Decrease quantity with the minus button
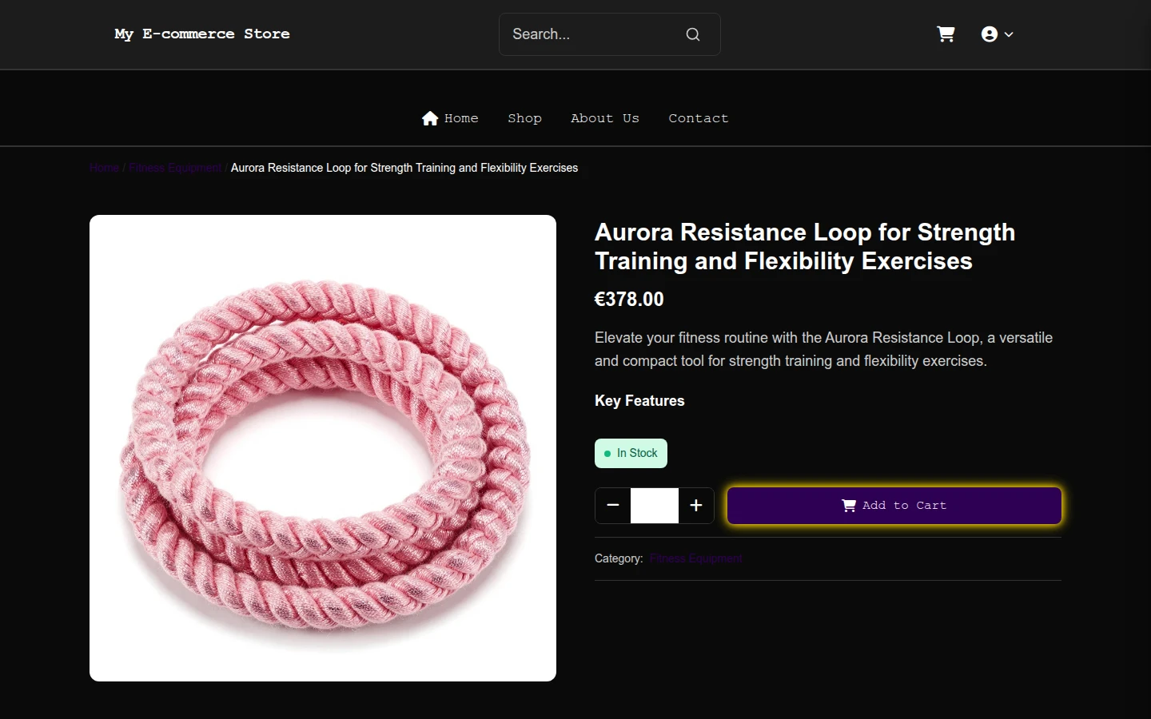 [x=613, y=506]
